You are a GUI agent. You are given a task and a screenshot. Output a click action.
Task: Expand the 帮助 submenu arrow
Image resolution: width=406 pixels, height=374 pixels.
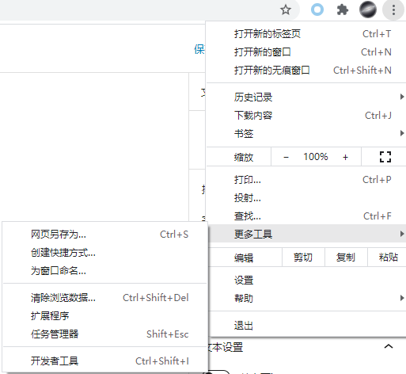click(x=402, y=298)
